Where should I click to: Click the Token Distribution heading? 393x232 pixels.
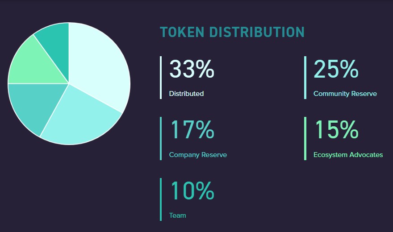click(232, 32)
